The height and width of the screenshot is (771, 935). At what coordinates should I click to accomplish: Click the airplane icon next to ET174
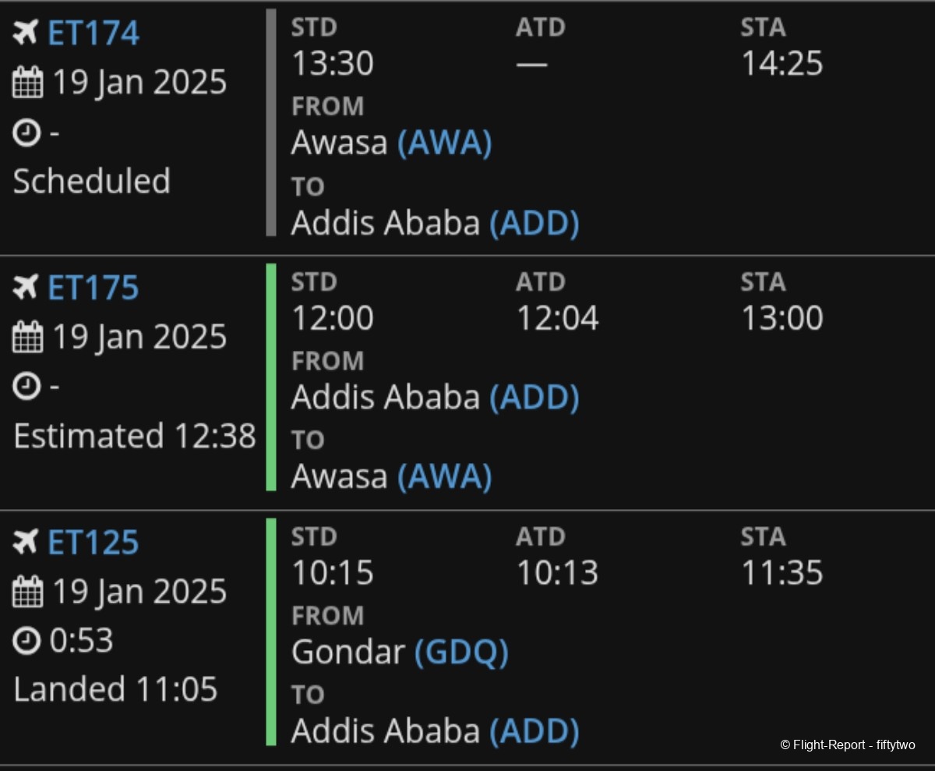point(26,33)
